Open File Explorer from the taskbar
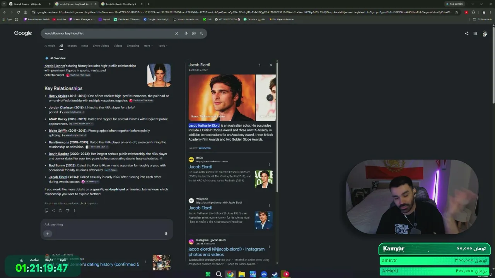Image resolution: width=495 pixels, height=278 pixels. [242, 274]
